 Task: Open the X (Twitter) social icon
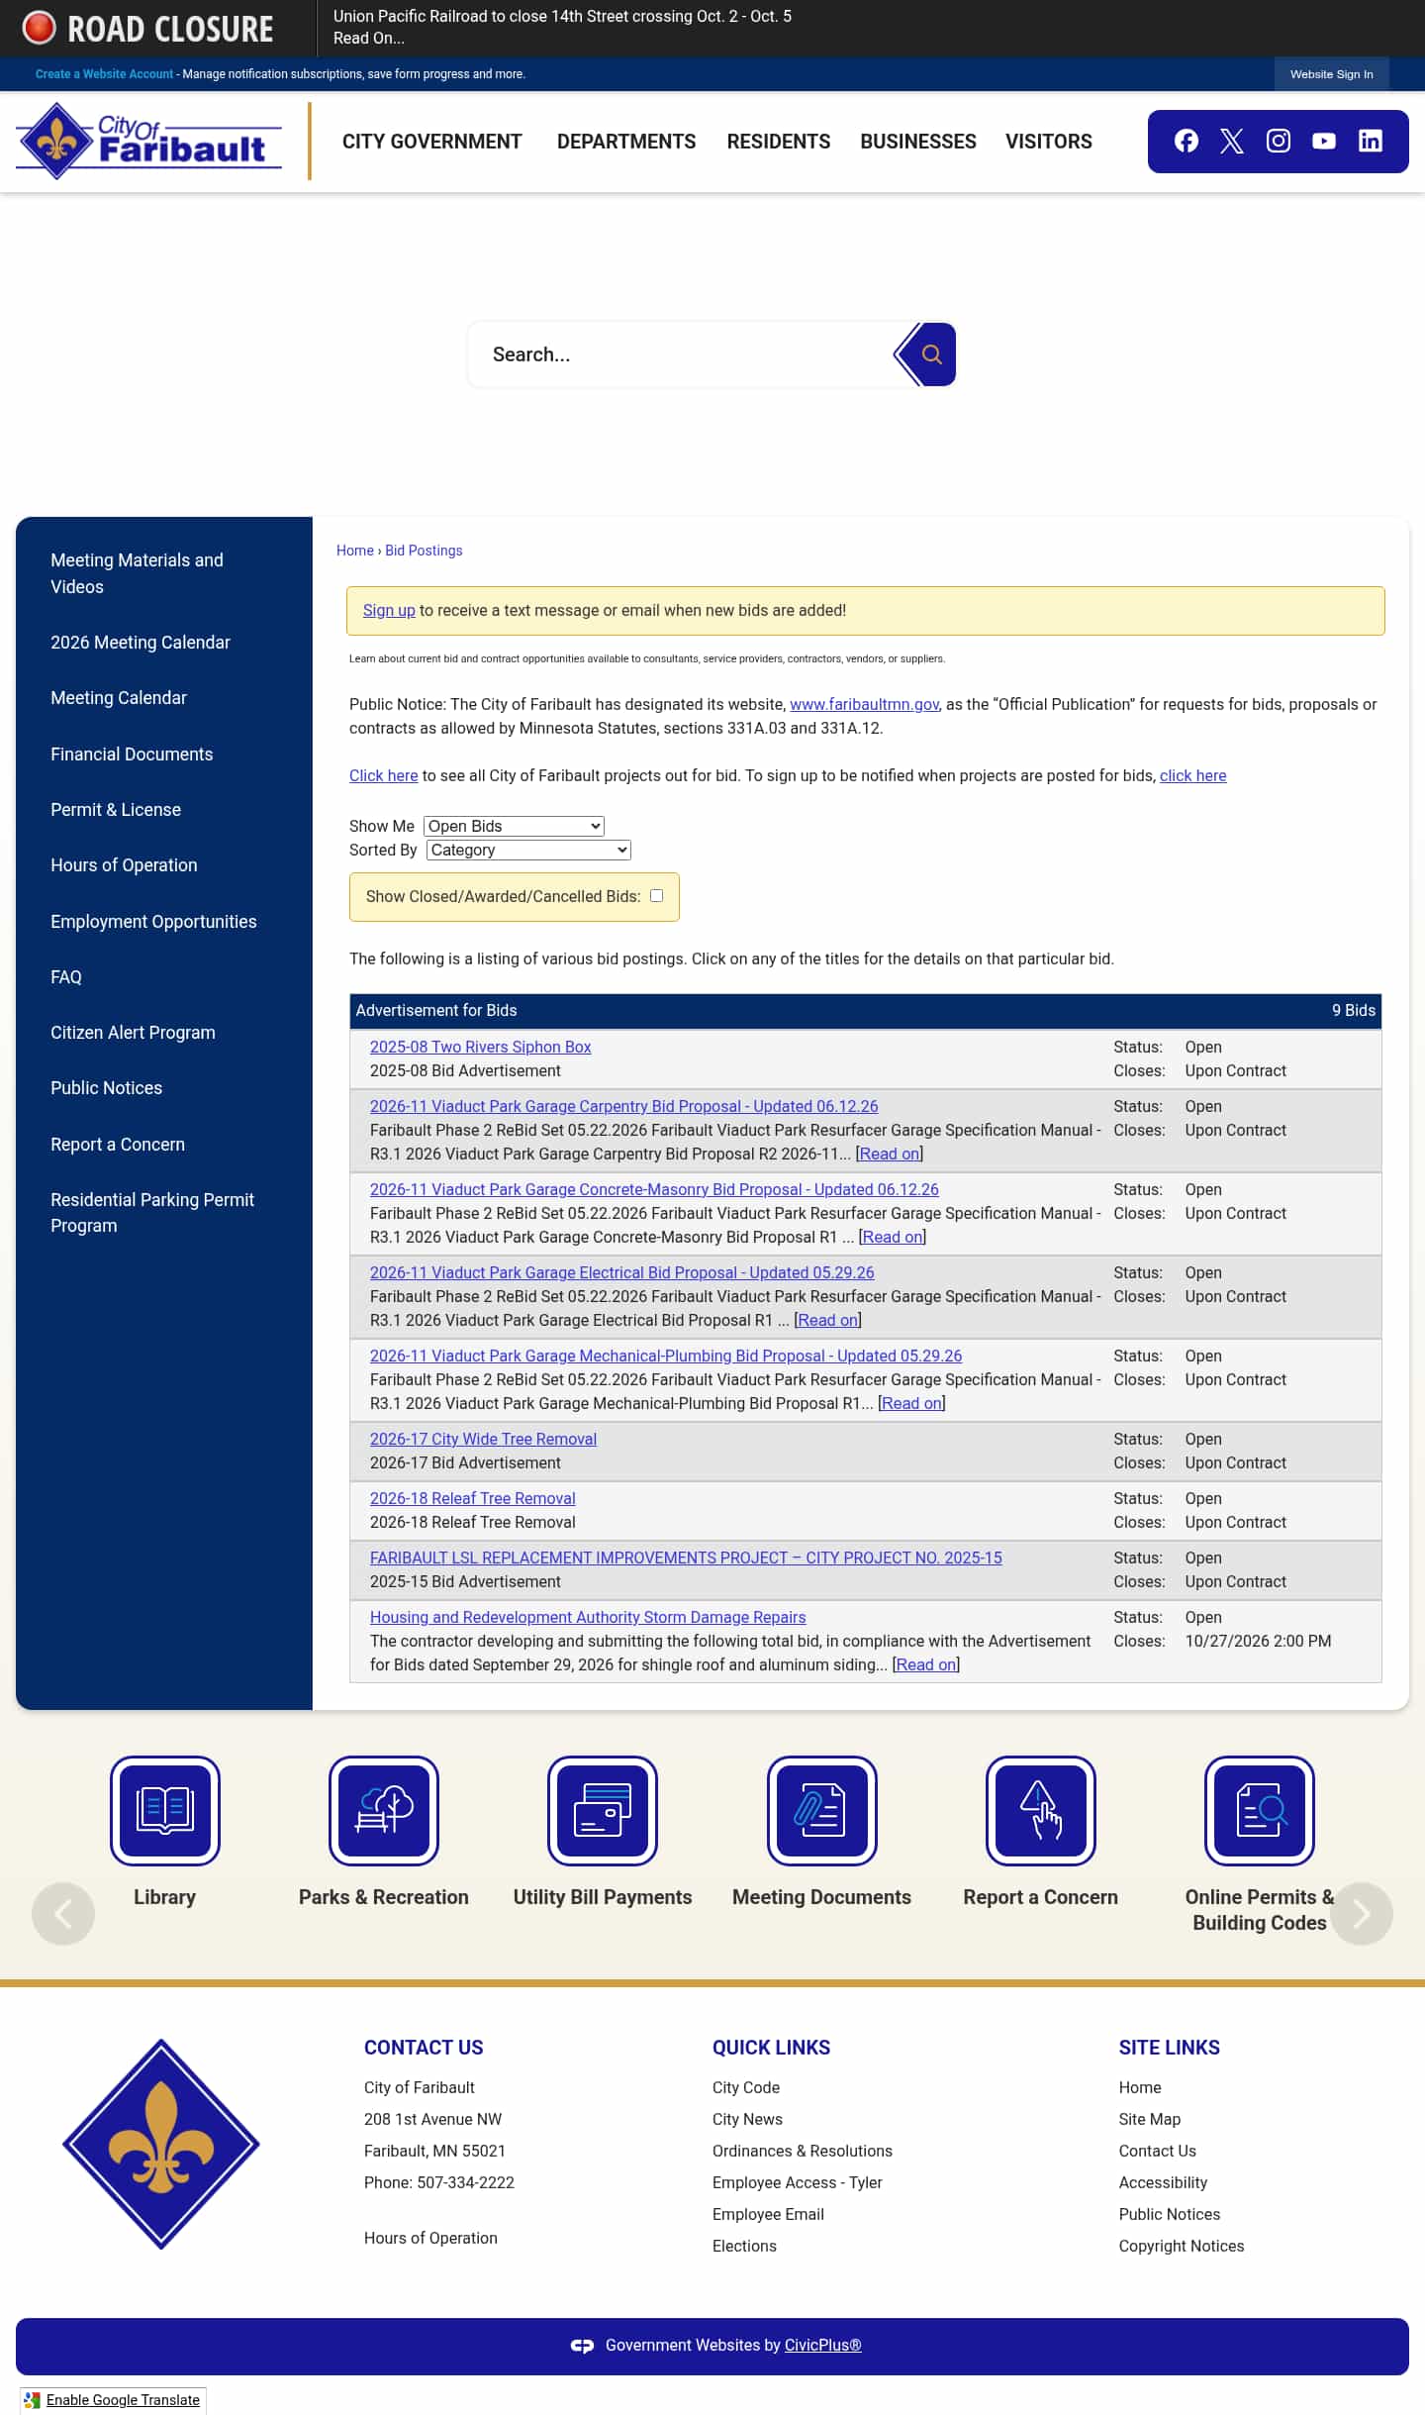(x=1232, y=142)
